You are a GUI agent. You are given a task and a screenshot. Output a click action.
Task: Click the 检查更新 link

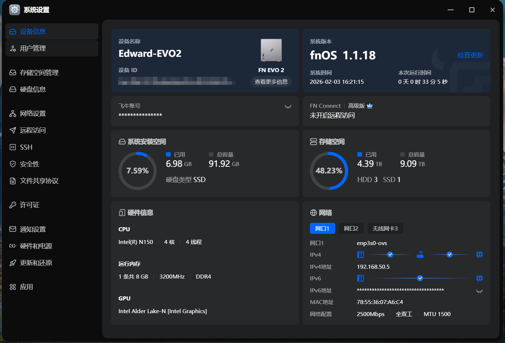coord(470,55)
